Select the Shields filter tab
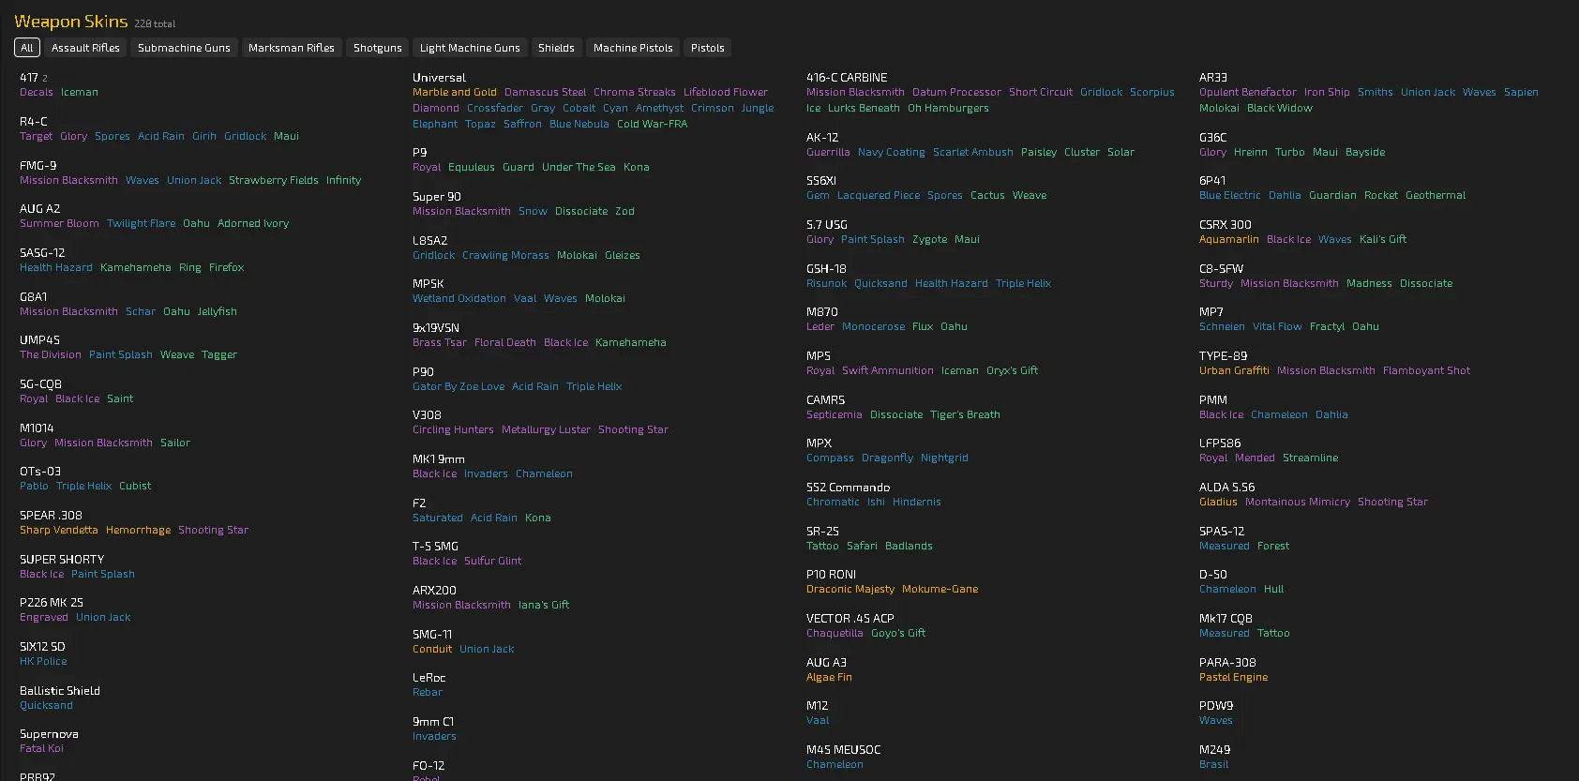The image size is (1579, 781). [x=556, y=48]
